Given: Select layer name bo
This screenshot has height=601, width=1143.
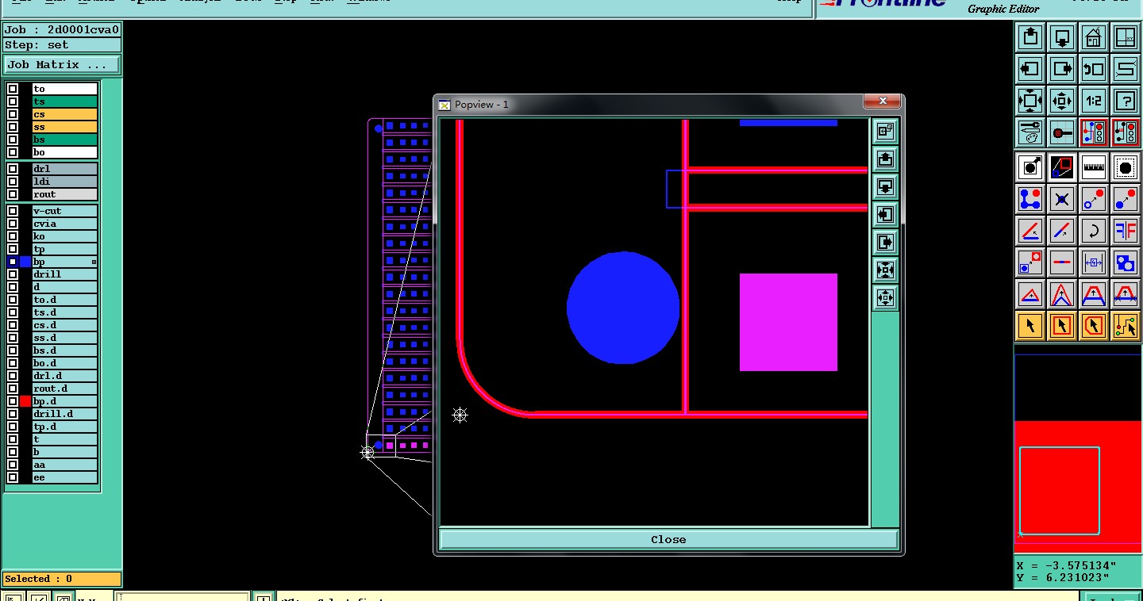Looking at the screenshot, I should click(x=65, y=152).
